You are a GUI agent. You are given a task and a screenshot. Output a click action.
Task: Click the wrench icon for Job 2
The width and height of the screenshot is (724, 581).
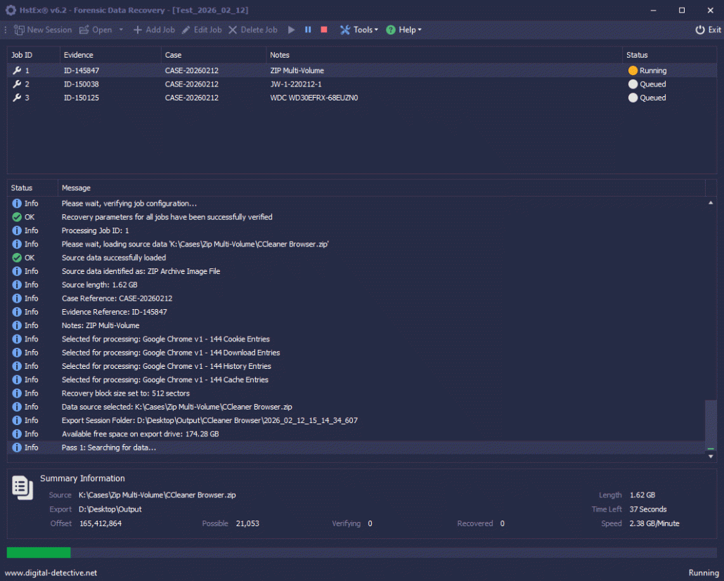[x=17, y=84]
